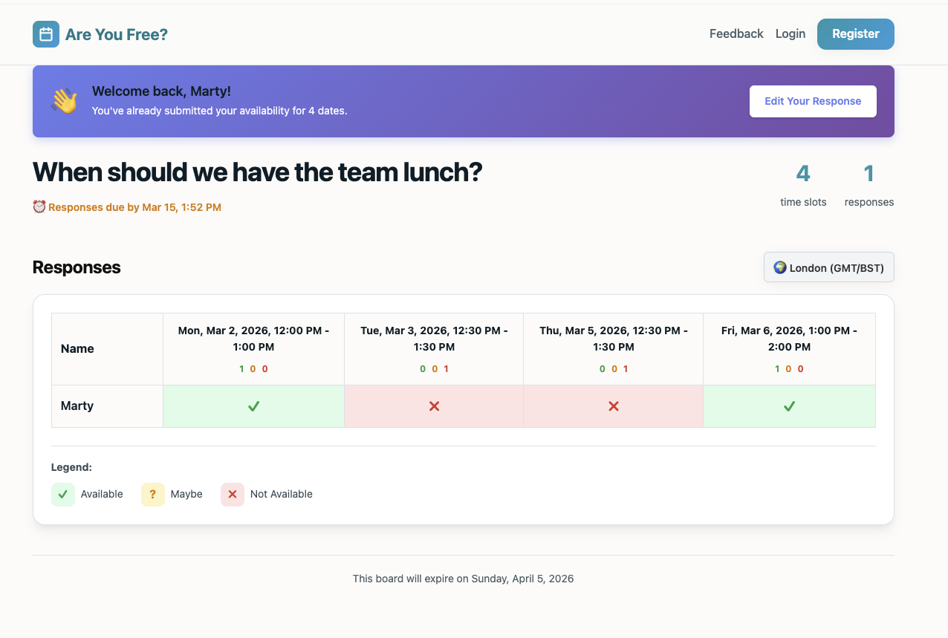Click Marty's X mark for Thu, Mar 5

613,406
